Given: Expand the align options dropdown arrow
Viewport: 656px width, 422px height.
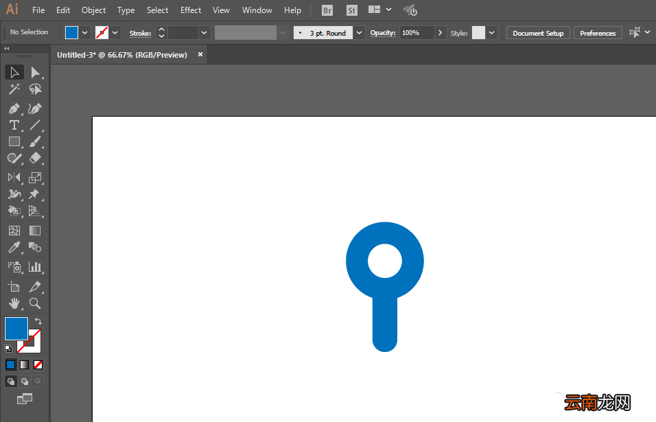Looking at the screenshot, I should (648, 32).
